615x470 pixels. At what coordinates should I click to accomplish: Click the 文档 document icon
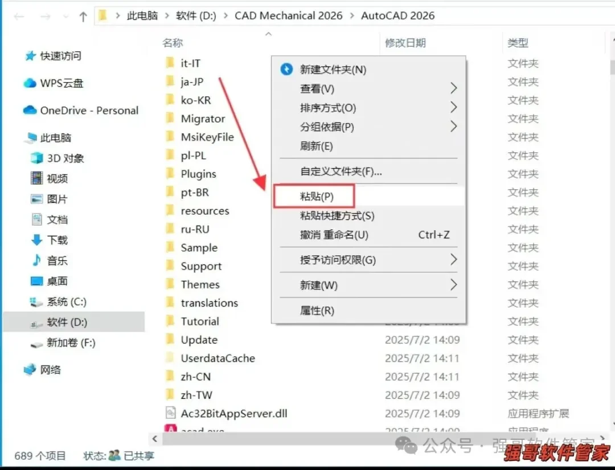point(37,219)
